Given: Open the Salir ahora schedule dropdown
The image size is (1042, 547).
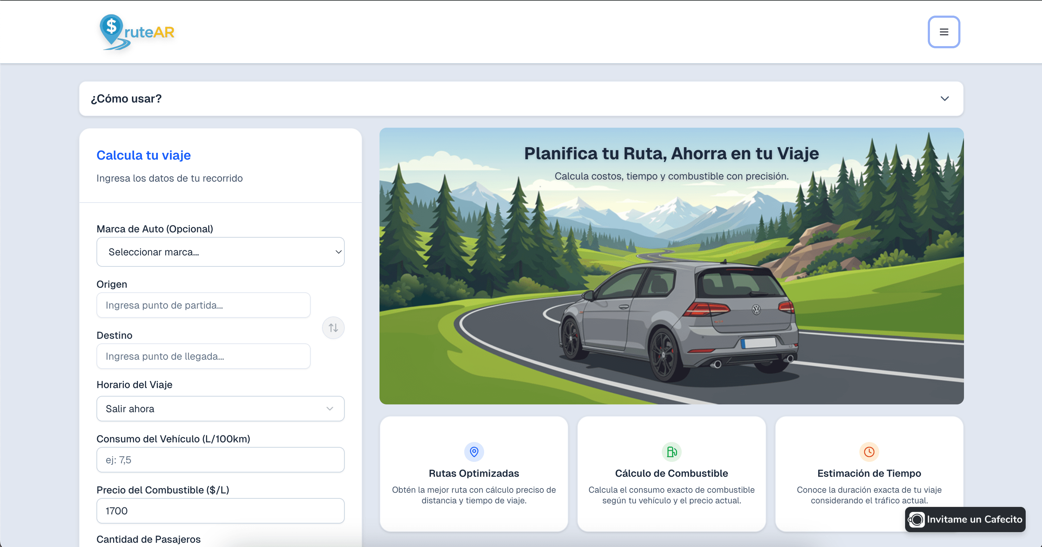Looking at the screenshot, I should (221, 409).
